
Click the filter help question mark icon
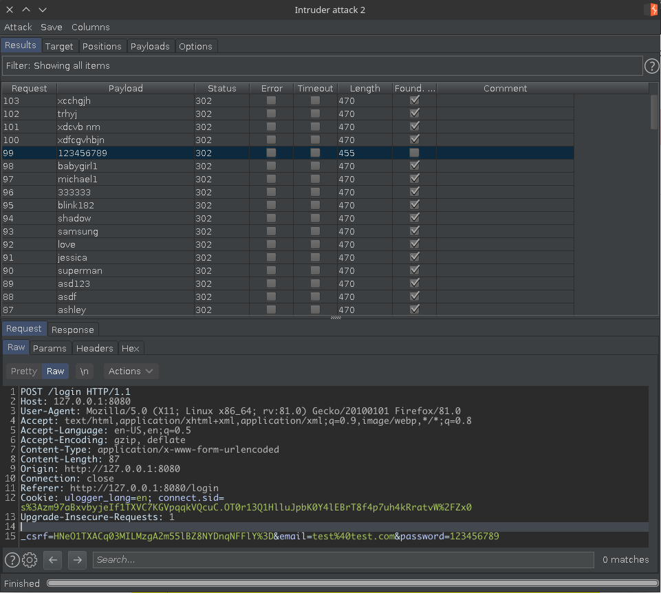[x=651, y=66]
